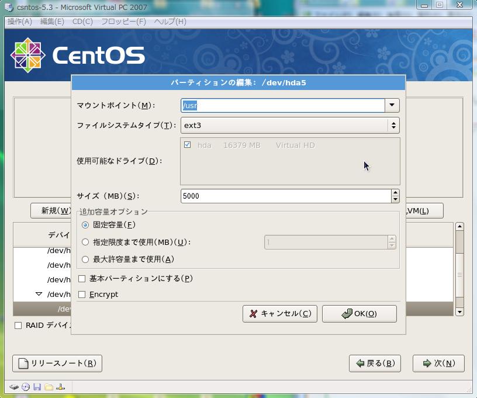Click the CD drive status icon

[x=26, y=387]
